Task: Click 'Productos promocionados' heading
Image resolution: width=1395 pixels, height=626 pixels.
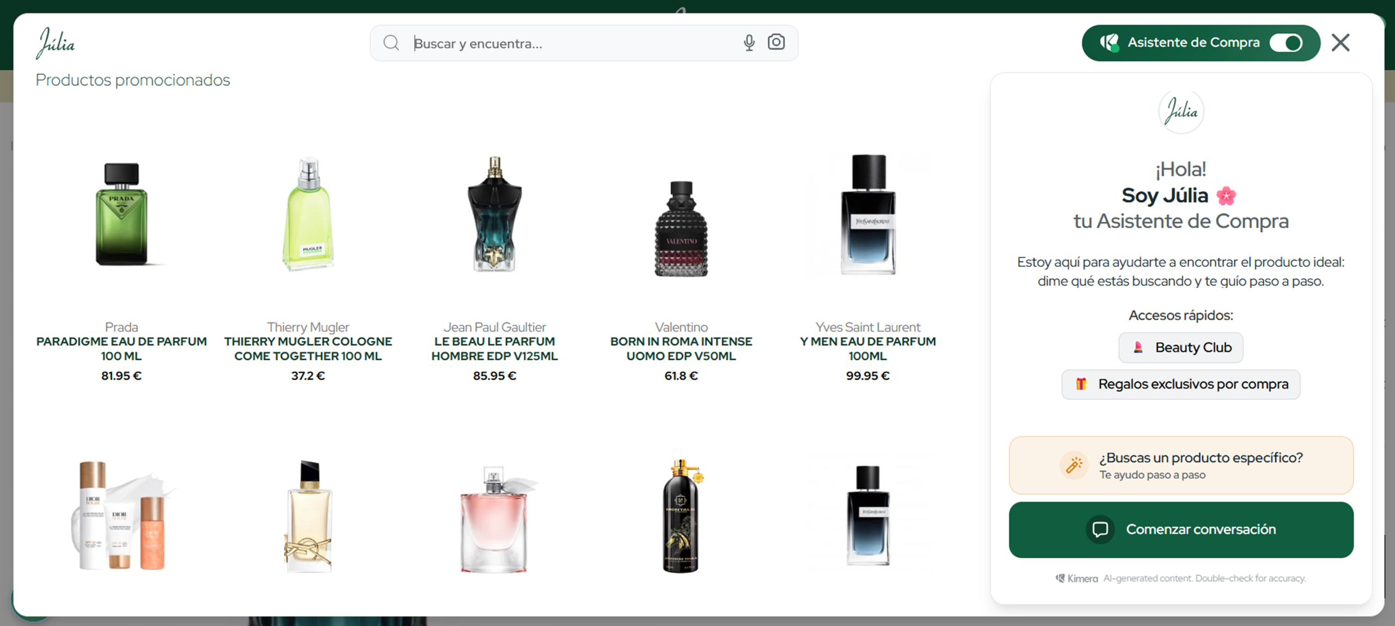Action: tap(133, 80)
